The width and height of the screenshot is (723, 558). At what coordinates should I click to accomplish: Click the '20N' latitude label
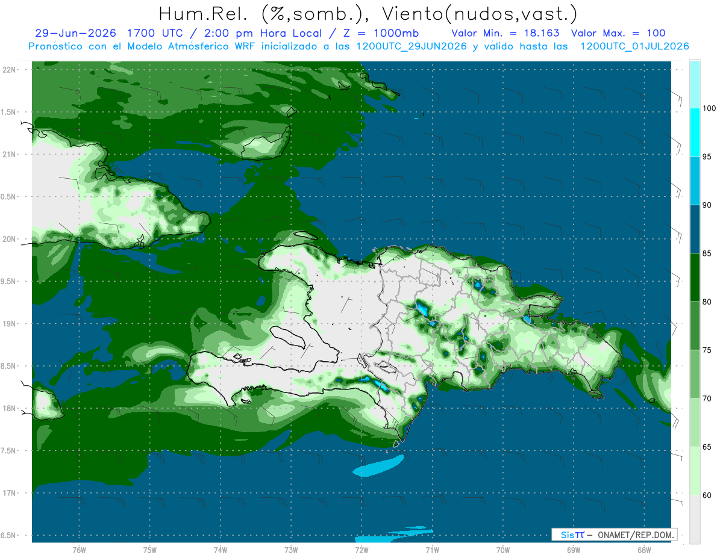coord(10,239)
